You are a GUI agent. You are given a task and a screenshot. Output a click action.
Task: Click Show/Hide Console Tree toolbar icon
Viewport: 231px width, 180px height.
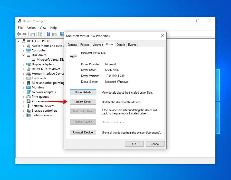pyautogui.click(x=33, y=34)
